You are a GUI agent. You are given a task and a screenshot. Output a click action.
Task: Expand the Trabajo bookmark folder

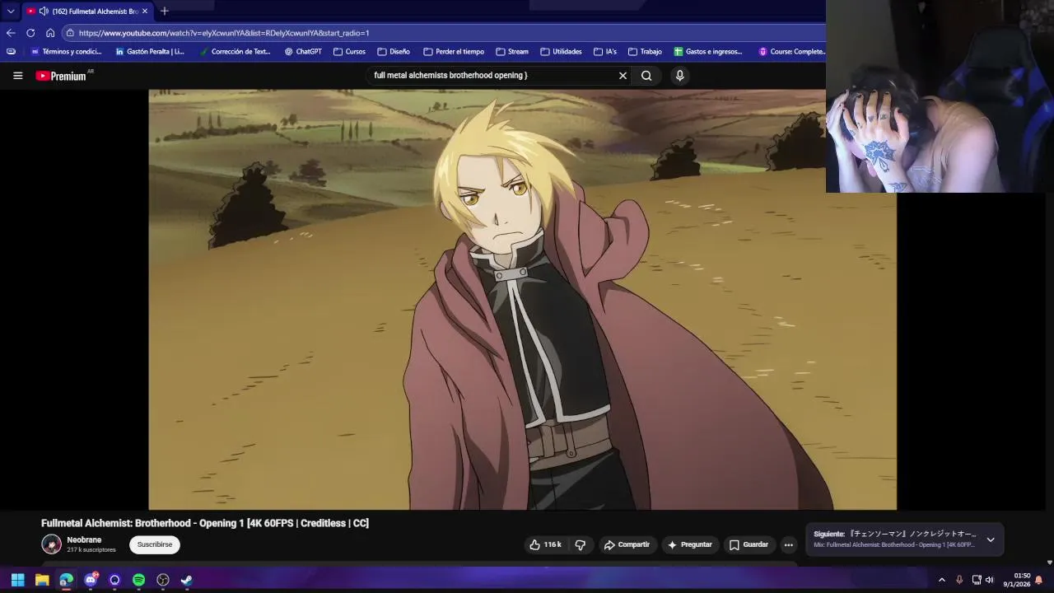pos(645,51)
